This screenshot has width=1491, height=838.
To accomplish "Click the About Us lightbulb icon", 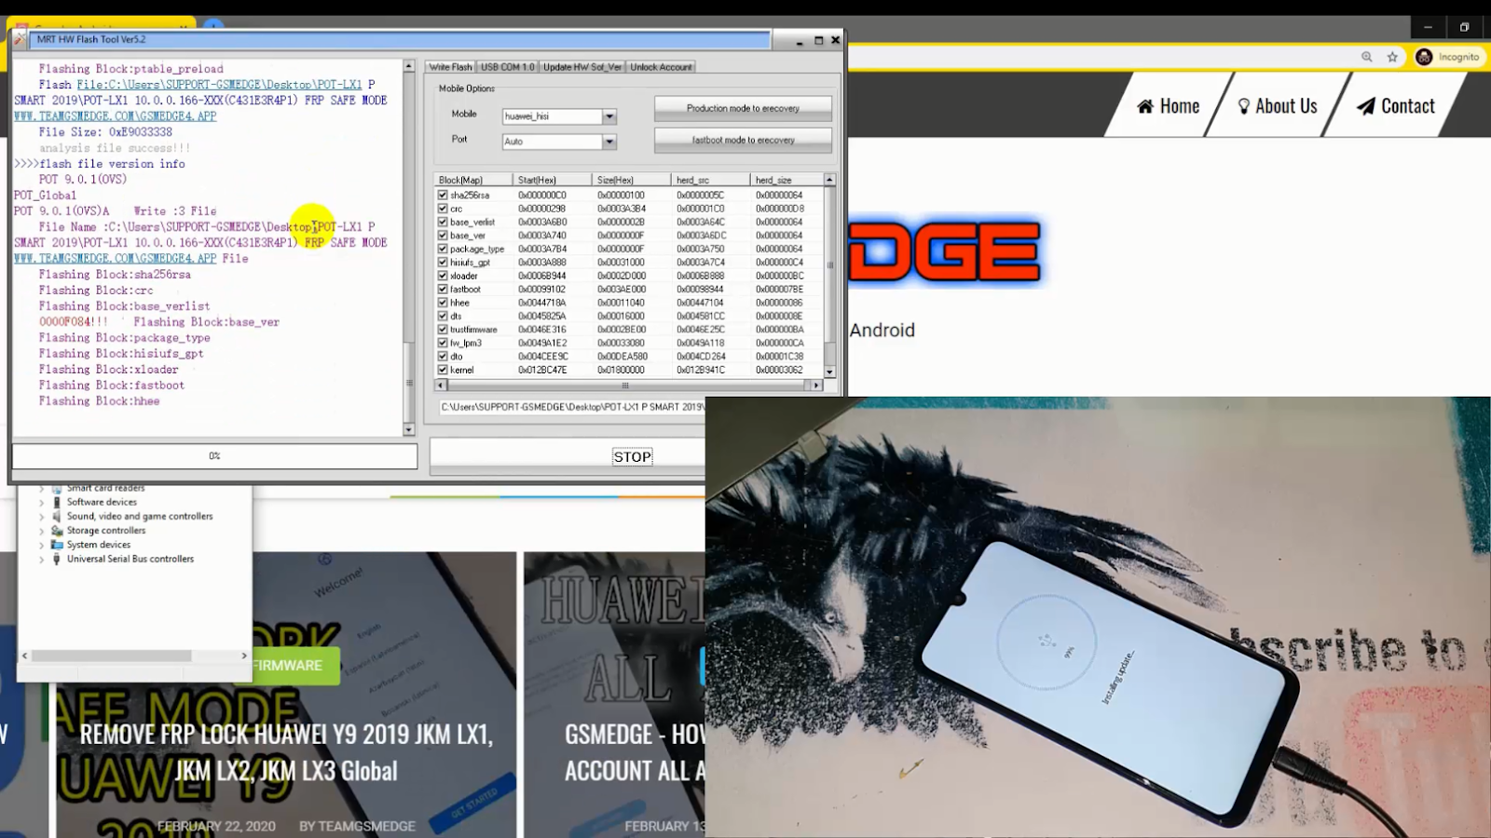I will pos(1243,106).
